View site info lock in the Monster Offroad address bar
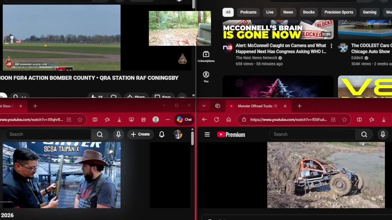This screenshot has height=220, width=392. coord(244,120)
